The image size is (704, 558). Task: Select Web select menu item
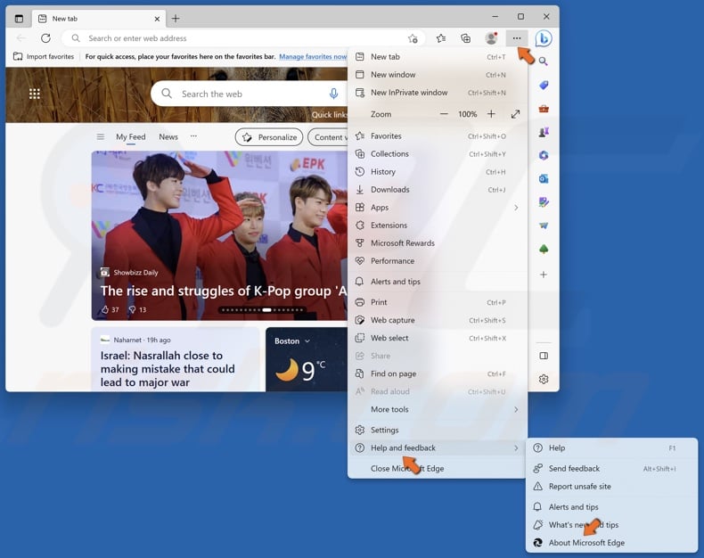[438, 338]
